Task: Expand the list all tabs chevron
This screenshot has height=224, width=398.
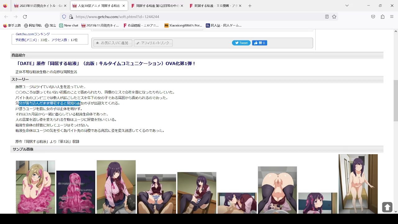Action: coord(347,6)
